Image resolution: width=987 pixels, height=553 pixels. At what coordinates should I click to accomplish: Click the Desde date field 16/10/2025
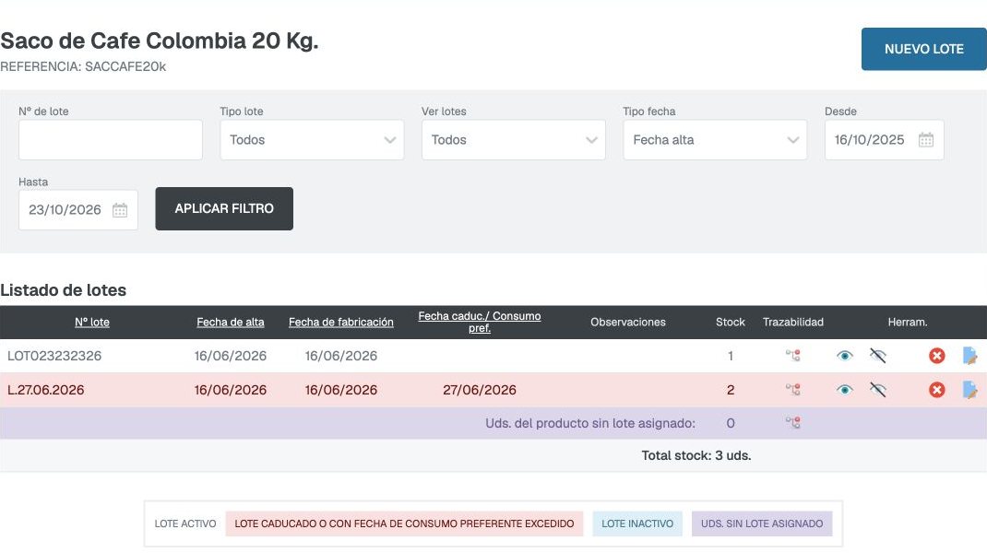coord(884,140)
